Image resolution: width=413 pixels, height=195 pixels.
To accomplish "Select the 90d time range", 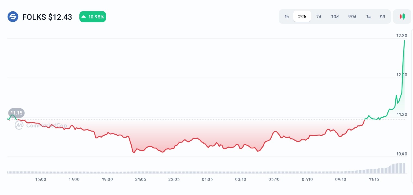I will [352, 17].
